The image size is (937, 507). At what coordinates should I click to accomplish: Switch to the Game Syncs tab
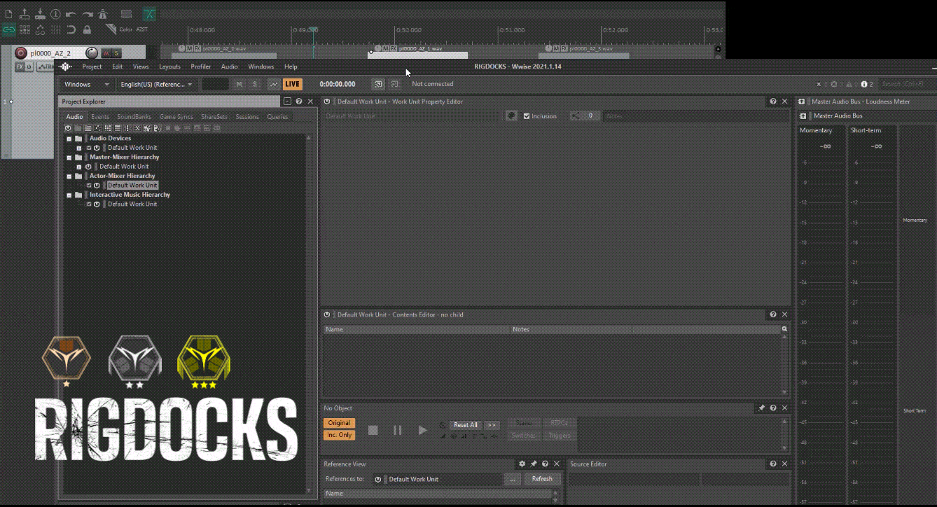176,117
